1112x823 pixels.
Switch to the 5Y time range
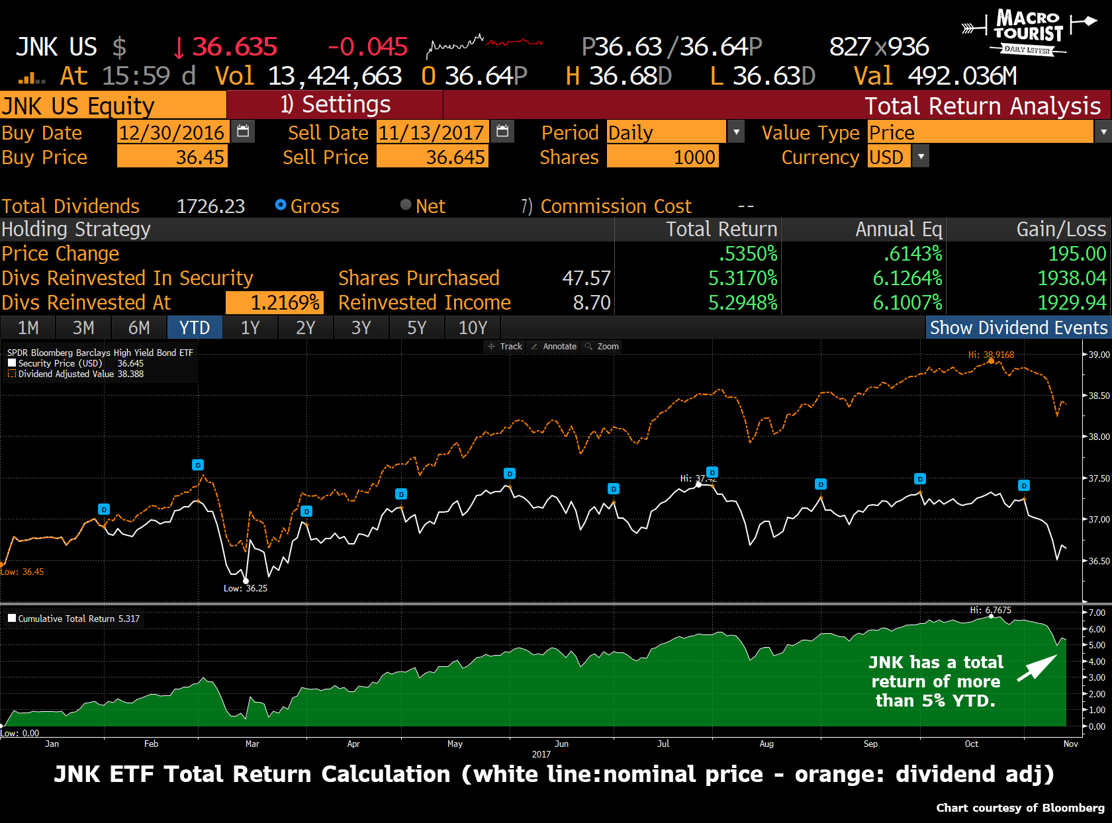417,327
